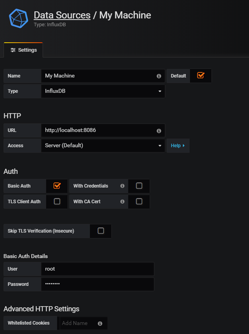This screenshot has width=249, height=334.
Task: Open the Access Server (Default) dropdown
Action: click(103, 146)
